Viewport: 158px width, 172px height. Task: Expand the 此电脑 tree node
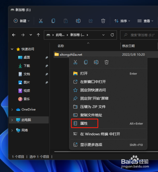point(12,120)
